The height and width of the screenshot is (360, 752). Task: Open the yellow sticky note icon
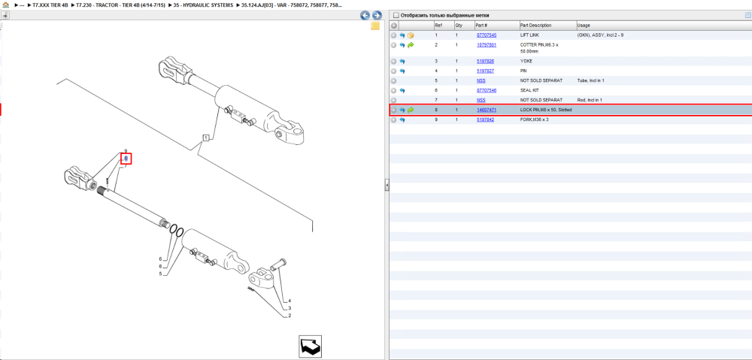coord(375,26)
